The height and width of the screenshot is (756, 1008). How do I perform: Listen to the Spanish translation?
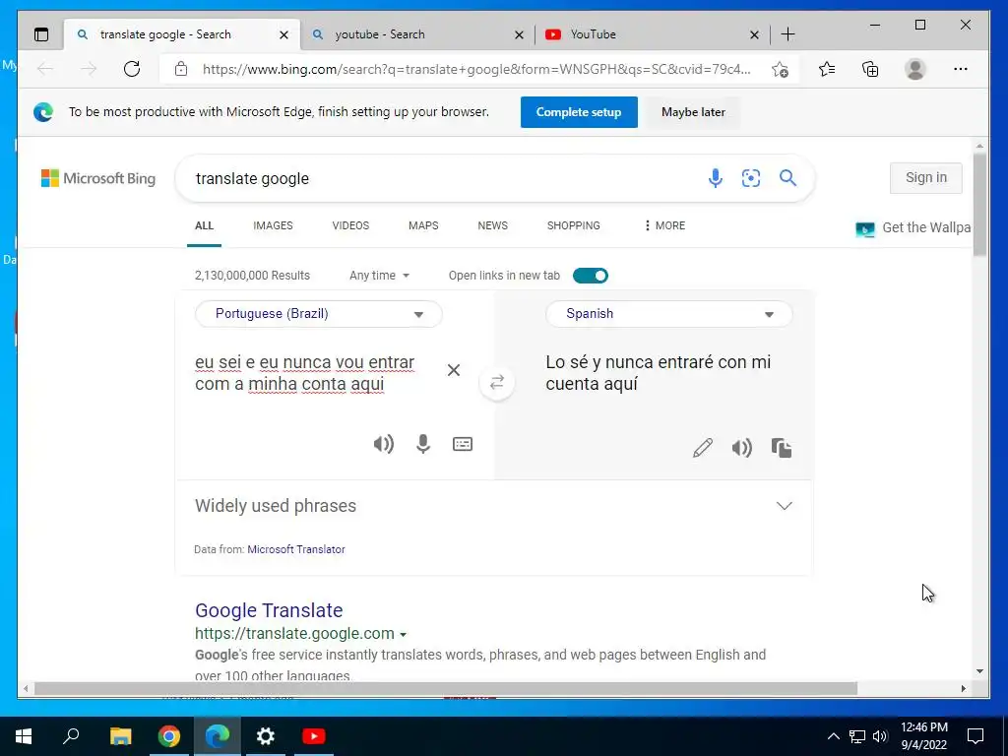[742, 448]
